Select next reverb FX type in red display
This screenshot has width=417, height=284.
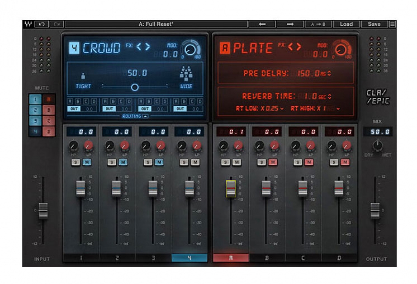pos(299,47)
